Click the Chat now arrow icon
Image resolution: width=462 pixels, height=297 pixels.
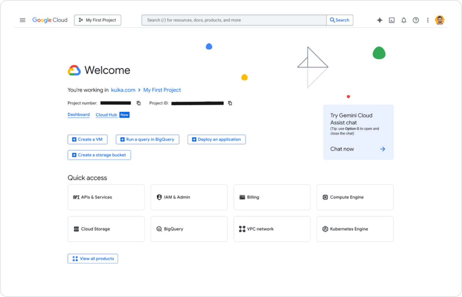[x=382, y=149]
